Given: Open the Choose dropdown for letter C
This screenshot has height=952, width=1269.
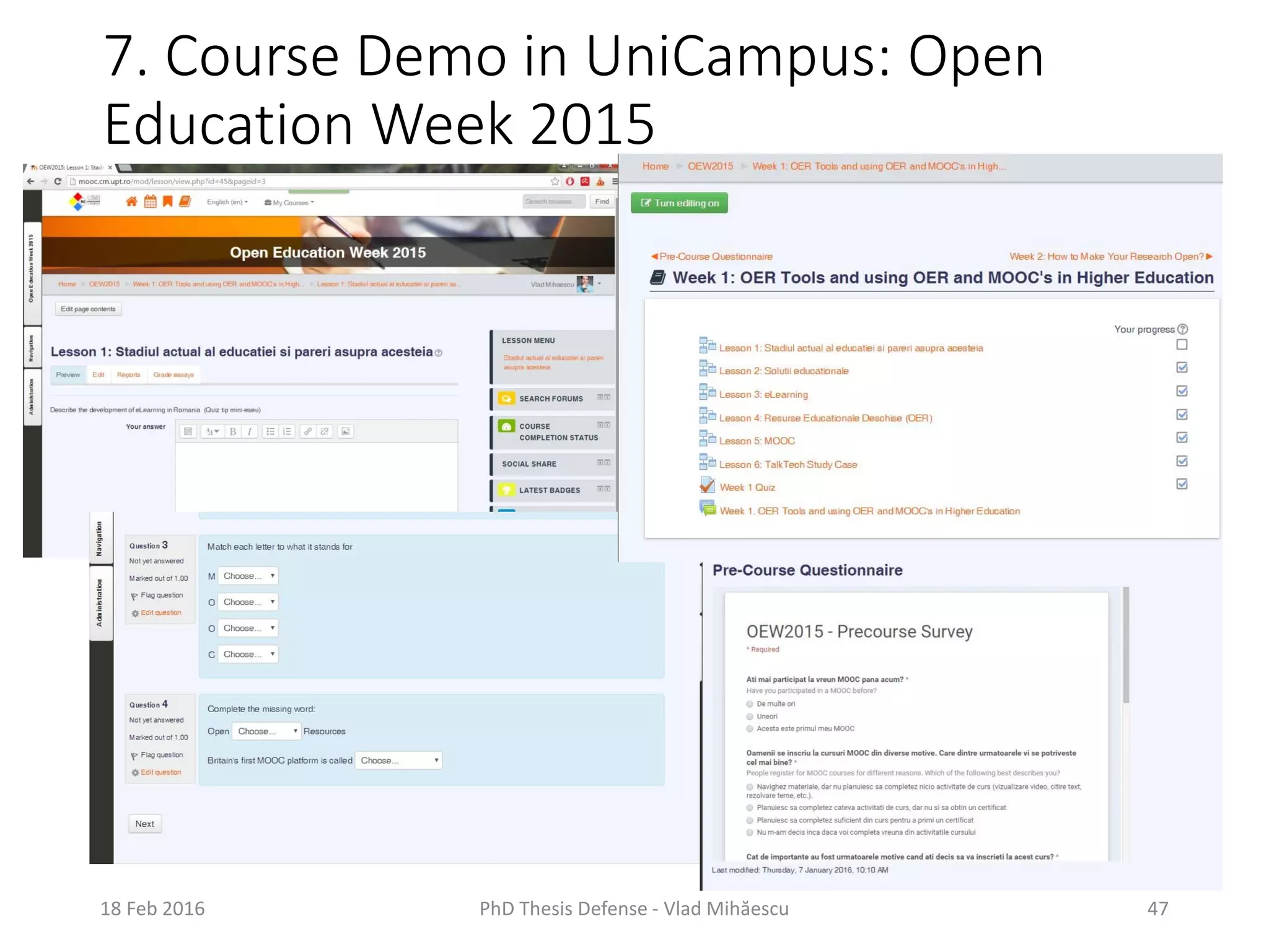Looking at the screenshot, I should tap(248, 654).
